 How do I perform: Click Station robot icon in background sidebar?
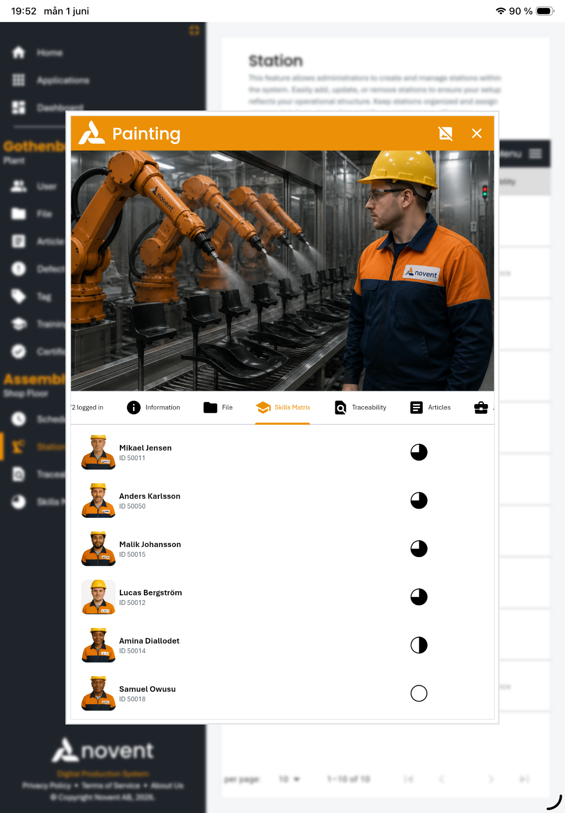(19, 447)
